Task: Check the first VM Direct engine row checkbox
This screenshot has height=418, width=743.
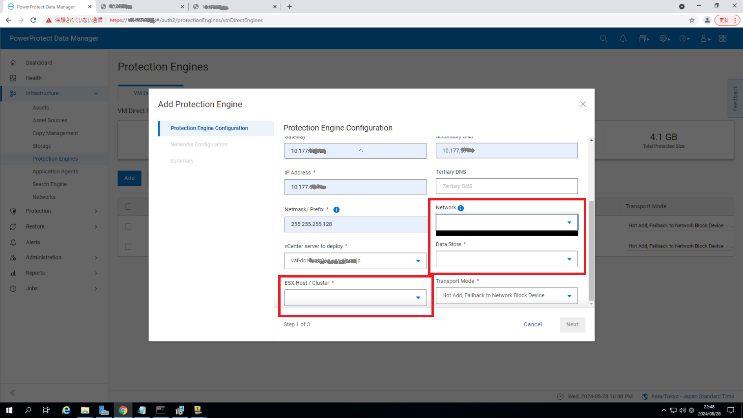Action: [x=129, y=226]
